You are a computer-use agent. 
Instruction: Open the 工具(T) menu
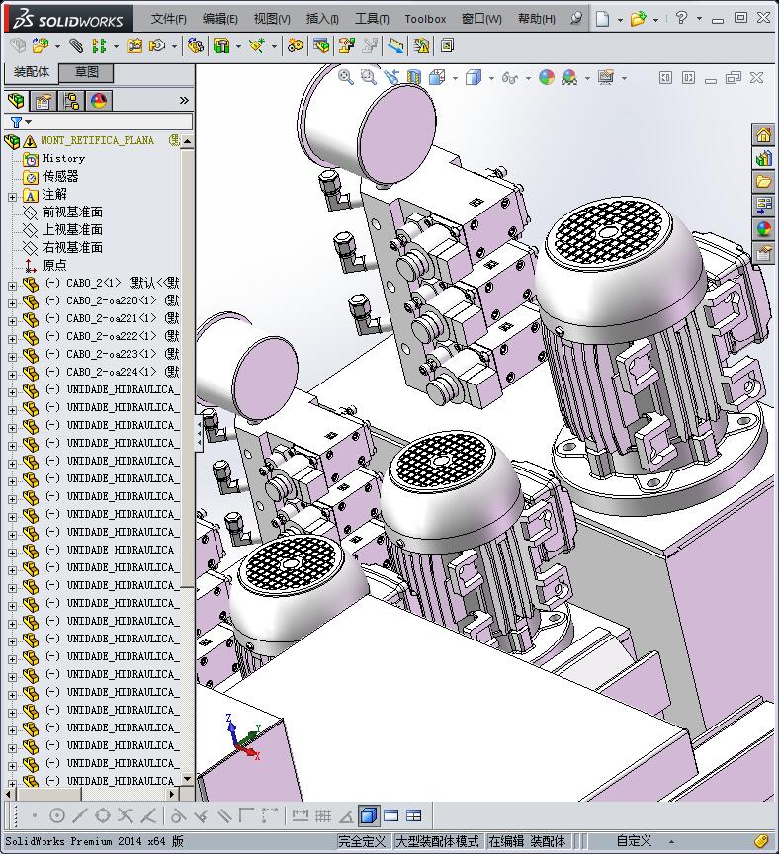pos(372,19)
